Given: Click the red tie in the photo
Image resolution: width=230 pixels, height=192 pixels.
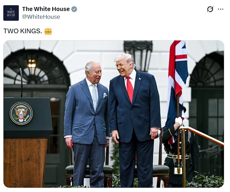Looking at the screenshot, I should pos(130,89).
